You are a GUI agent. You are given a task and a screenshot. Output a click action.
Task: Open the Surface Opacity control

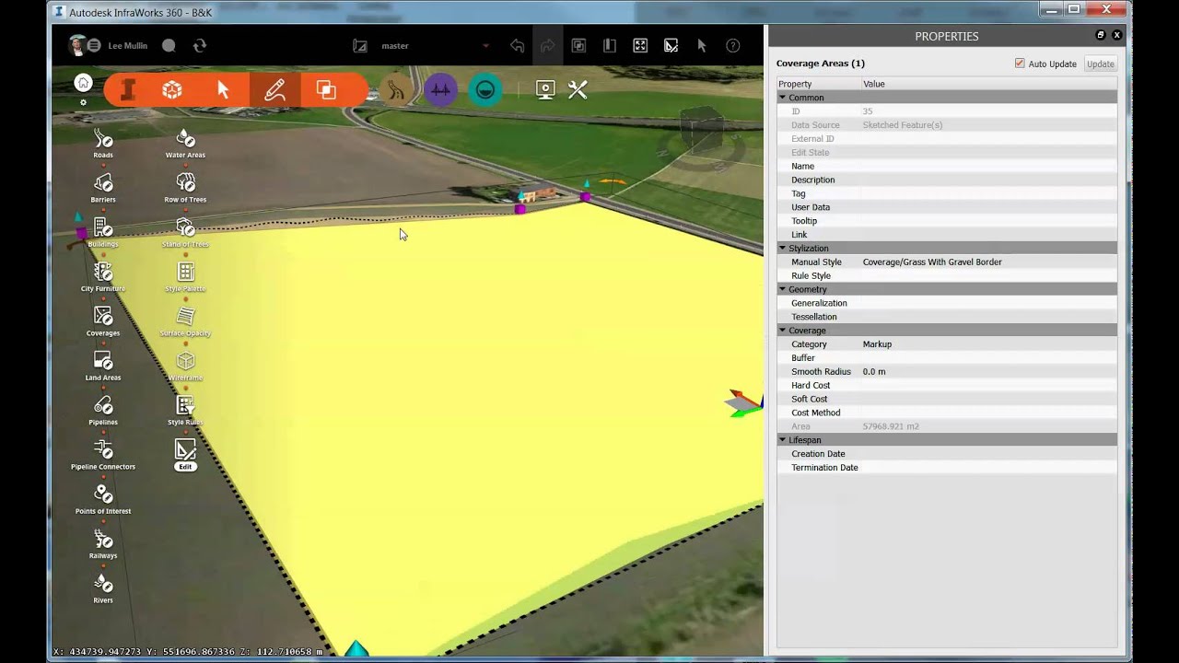[185, 316]
